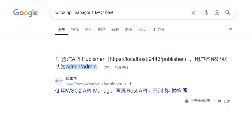Start voice search with the microphone icon
The width and height of the screenshot is (252, 113).
pyautogui.click(x=206, y=13)
